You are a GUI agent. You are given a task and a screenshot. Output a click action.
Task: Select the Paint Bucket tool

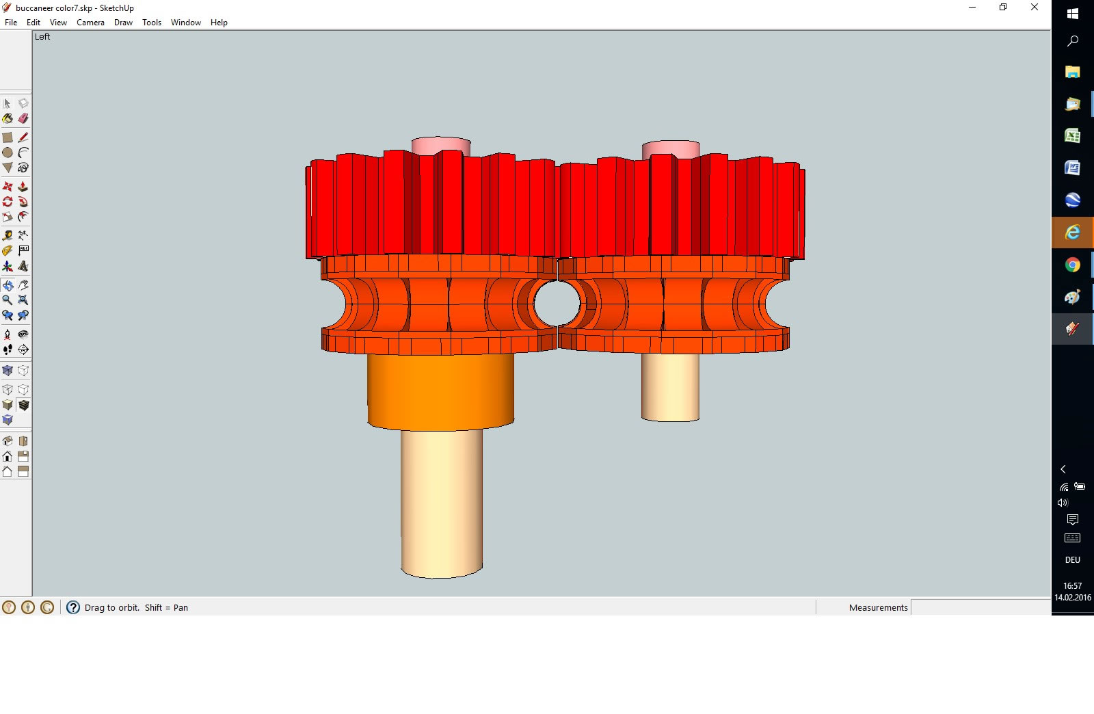[x=8, y=118]
